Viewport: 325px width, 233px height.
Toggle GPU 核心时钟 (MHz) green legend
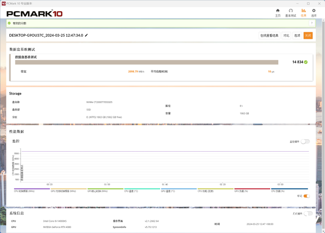tap(105, 190)
